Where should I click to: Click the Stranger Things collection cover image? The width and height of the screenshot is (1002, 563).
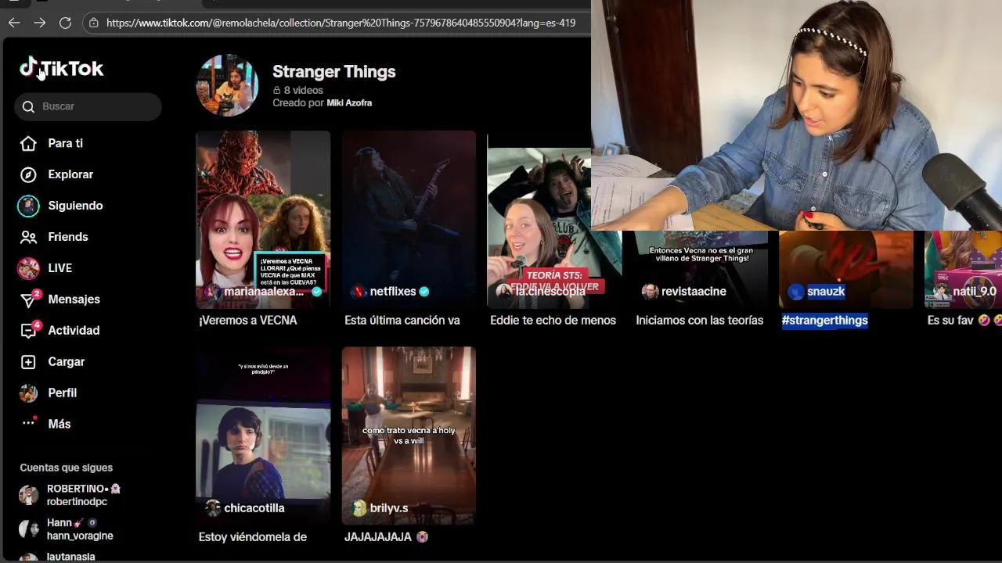[x=227, y=85]
